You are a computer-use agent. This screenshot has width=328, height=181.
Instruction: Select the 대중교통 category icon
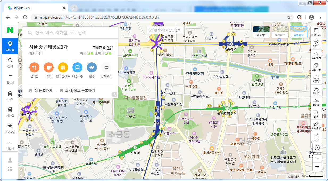pyautogui.click(x=77, y=67)
